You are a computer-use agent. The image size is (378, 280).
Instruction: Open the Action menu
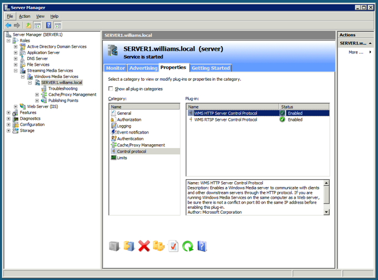(24, 16)
